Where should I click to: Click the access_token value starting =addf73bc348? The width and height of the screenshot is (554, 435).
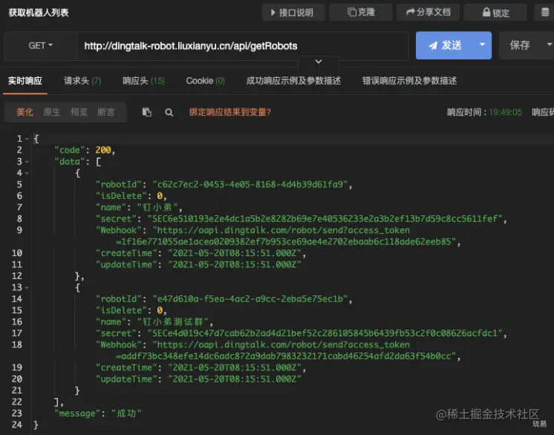286,356
